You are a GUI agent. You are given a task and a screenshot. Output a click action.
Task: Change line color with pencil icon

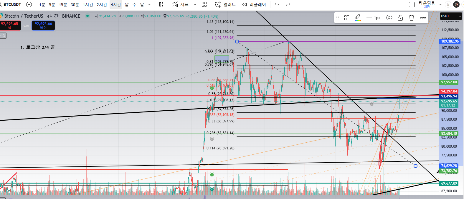[358, 18]
